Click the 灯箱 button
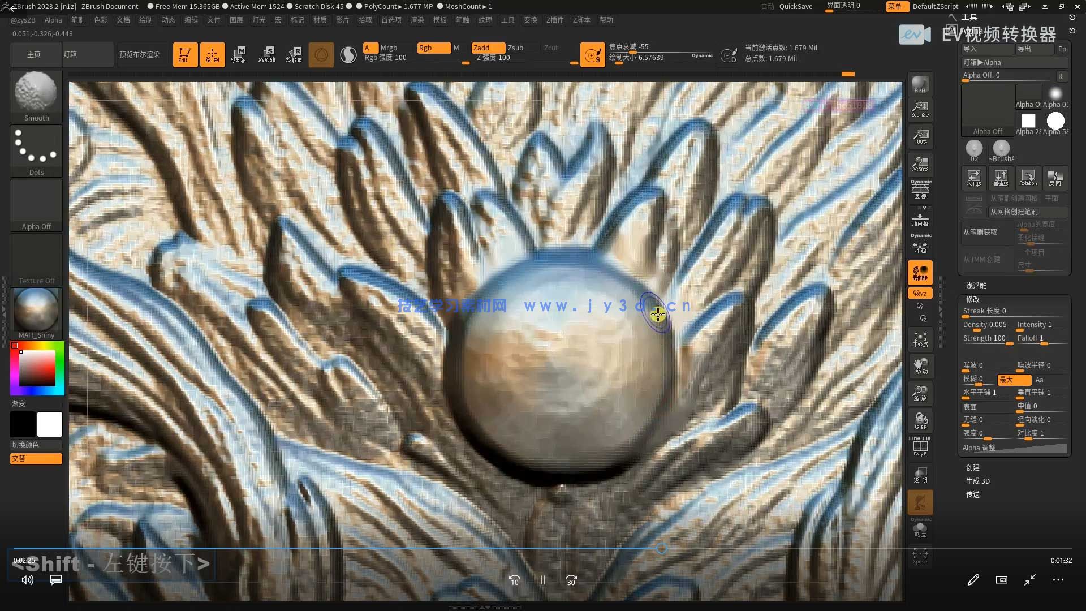The width and height of the screenshot is (1086, 611). pyautogui.click(x=70, y=55)
